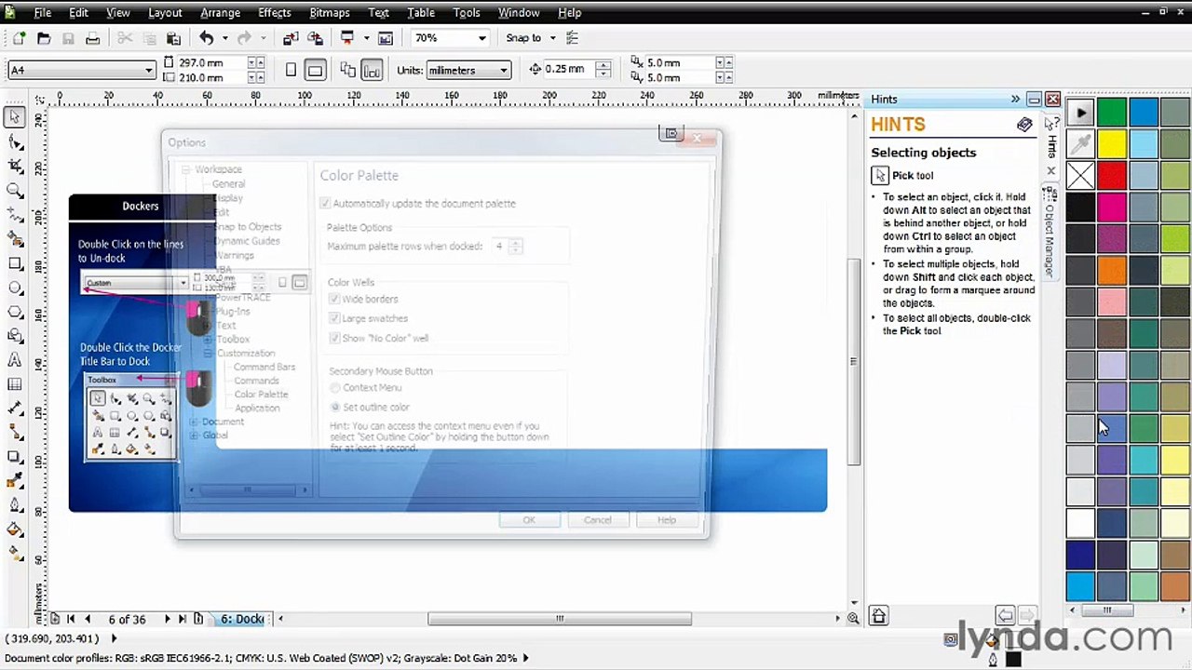The image size is (1192, 670).
Task: Collapse the Hints docker with double arrows
Action: click(x=1015, y=99)
